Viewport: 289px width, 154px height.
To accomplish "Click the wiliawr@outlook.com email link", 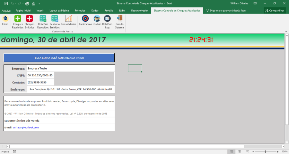I will (26, 127).
